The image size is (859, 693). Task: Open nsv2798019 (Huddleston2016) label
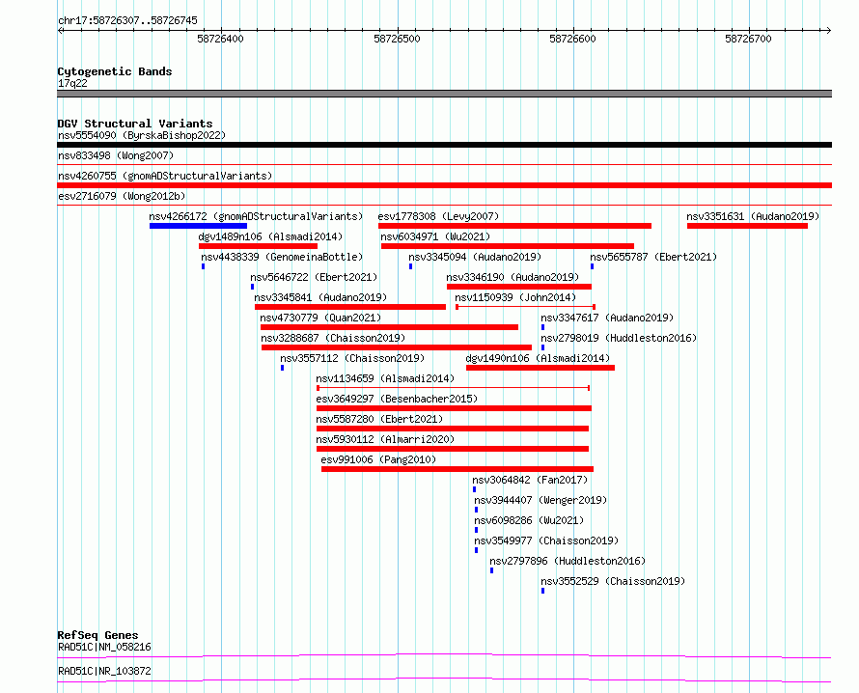point(619,338)
